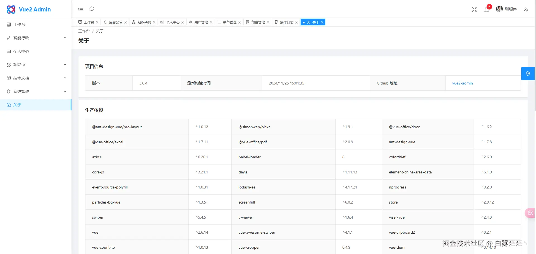Click the event-source-polyfill dependency cell
The height and width of the screenshot is (254, 536).
click(137, 187)
